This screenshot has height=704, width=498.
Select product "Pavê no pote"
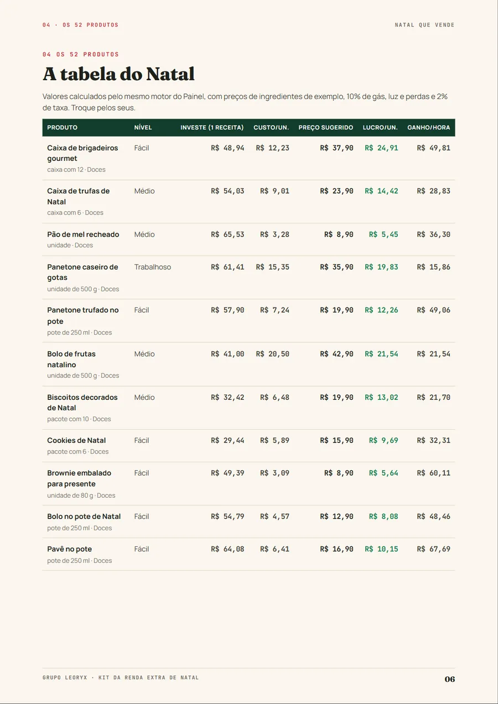[69, 549]
